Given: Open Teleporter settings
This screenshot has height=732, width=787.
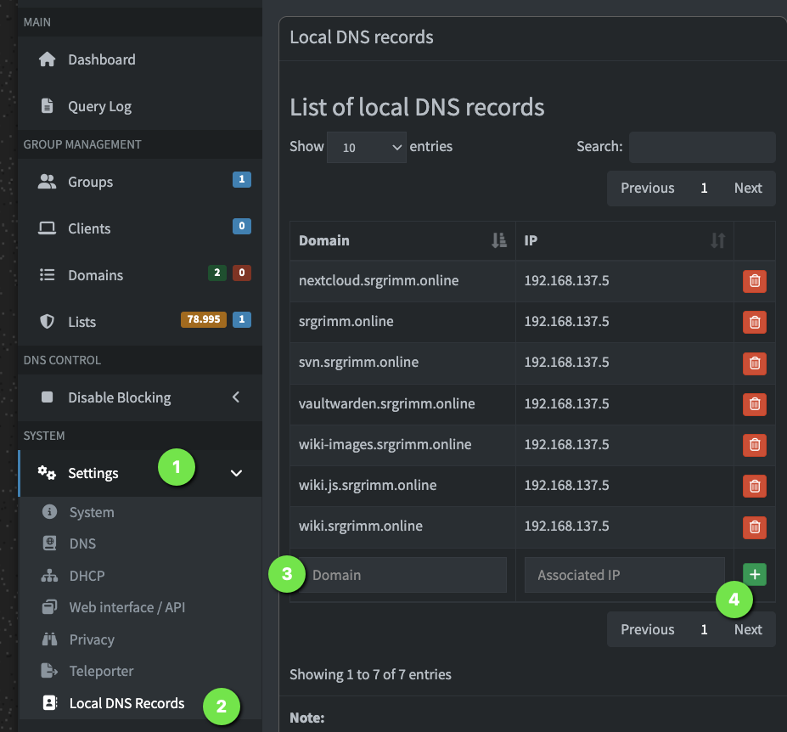Looking at the screenshot, I should 101,671.
